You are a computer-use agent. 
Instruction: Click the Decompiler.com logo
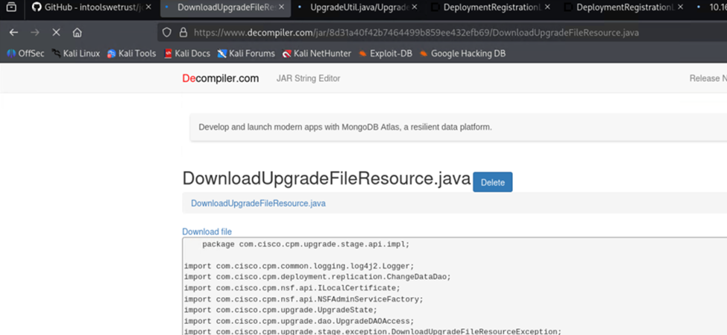click(220, 78)
